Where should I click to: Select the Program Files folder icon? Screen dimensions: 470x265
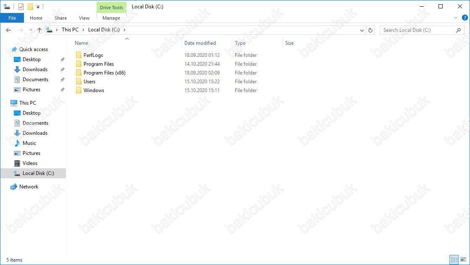(79, 64)
